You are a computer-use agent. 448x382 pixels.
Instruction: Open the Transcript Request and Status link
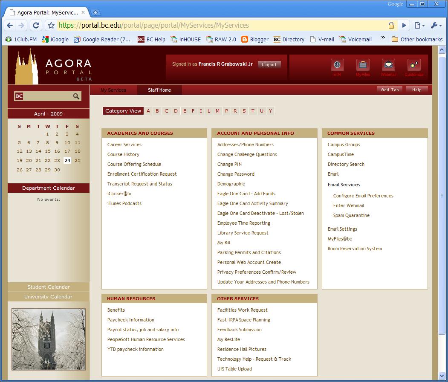click(x=140, y=184)
